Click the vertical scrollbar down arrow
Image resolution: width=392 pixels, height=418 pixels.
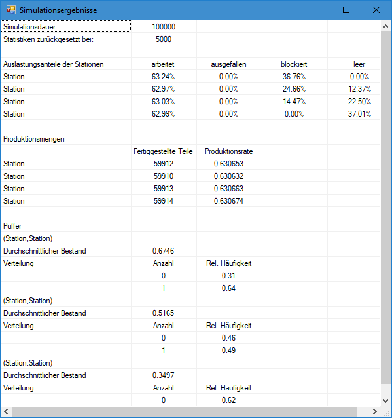[x=385, y=401]
